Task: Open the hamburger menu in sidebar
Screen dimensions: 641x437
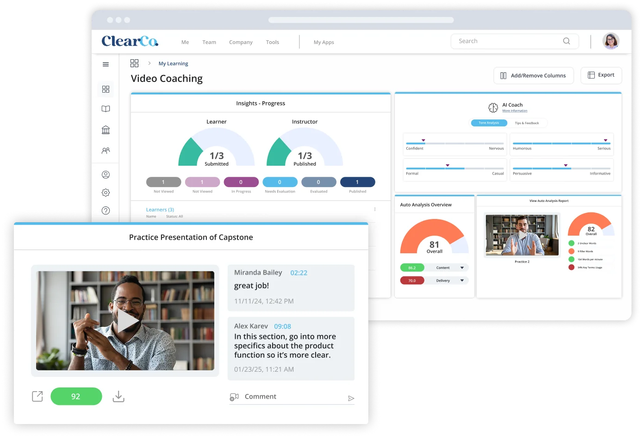Action: click(106, 64)
